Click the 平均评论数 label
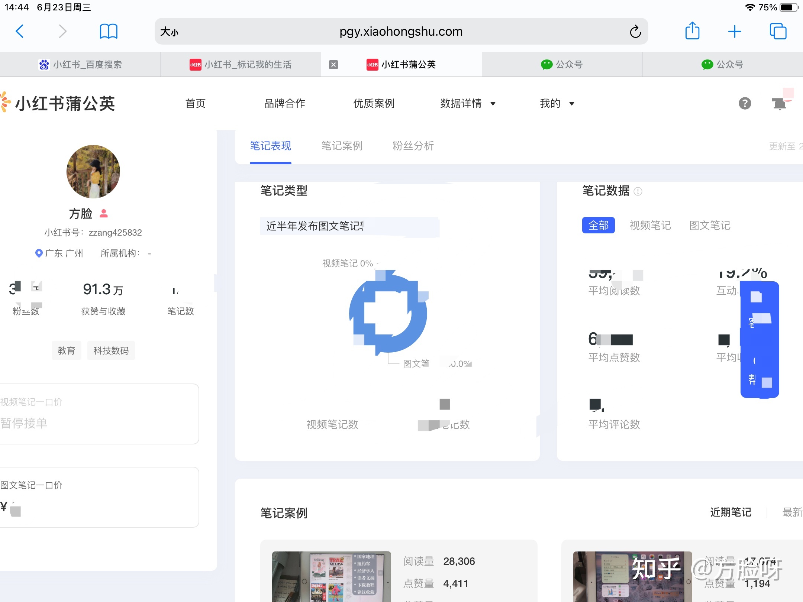The image size is (803, 602). 614,424
